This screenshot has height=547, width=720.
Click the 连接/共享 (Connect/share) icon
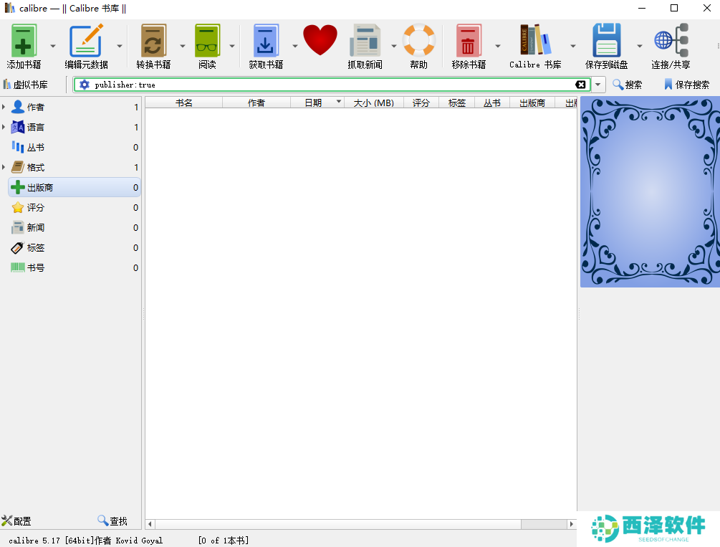point(671,40)
